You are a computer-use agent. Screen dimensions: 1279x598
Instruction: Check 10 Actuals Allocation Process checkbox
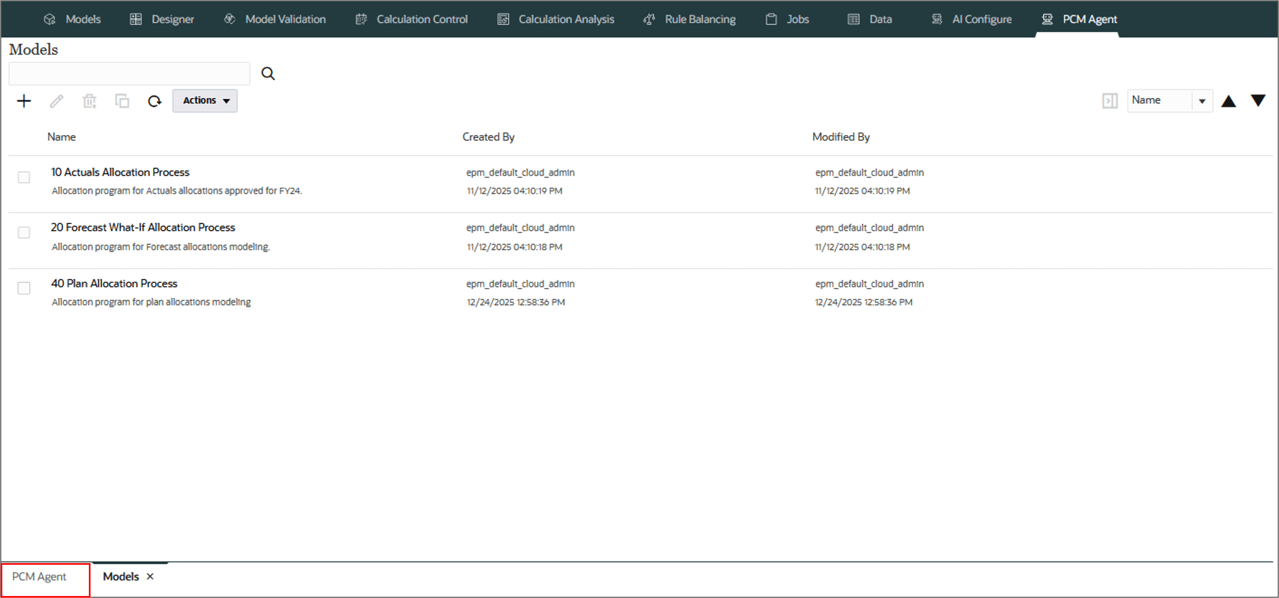tap(24, 177)
